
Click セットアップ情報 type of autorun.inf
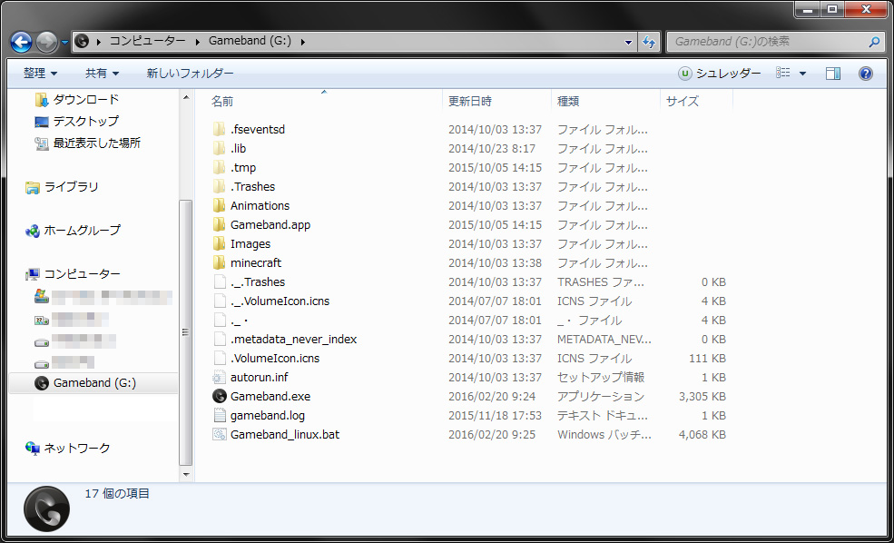click(x=600, y=378)
